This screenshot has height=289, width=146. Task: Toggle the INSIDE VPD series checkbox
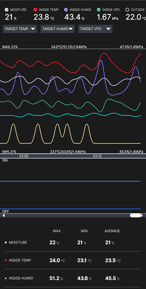pyautogui.click(x=99, y=9)
